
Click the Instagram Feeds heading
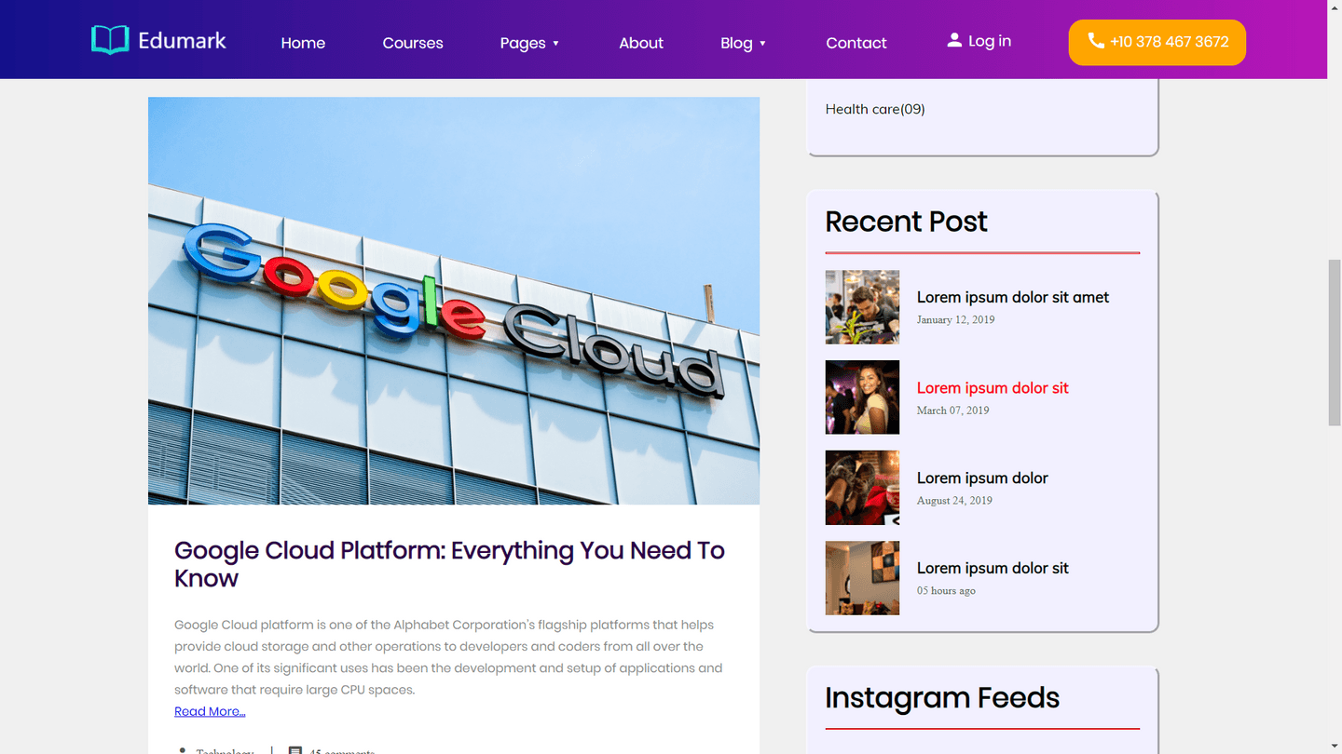[x=942, y=698]
